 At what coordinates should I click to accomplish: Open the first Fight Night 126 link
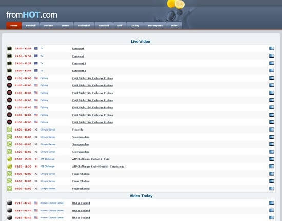click(x=92, y=78)
